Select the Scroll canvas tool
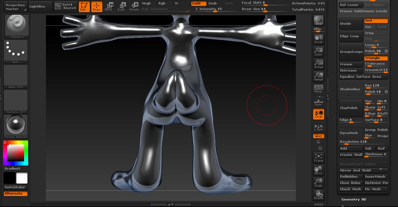Screen dimensions: 398x207 pyautogui.click(x=318, y=39)
